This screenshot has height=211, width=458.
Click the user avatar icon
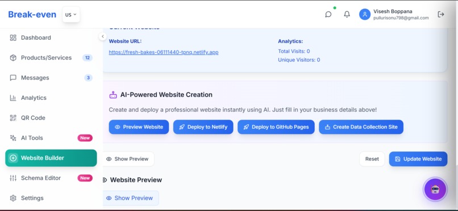(x=365, y=14)
